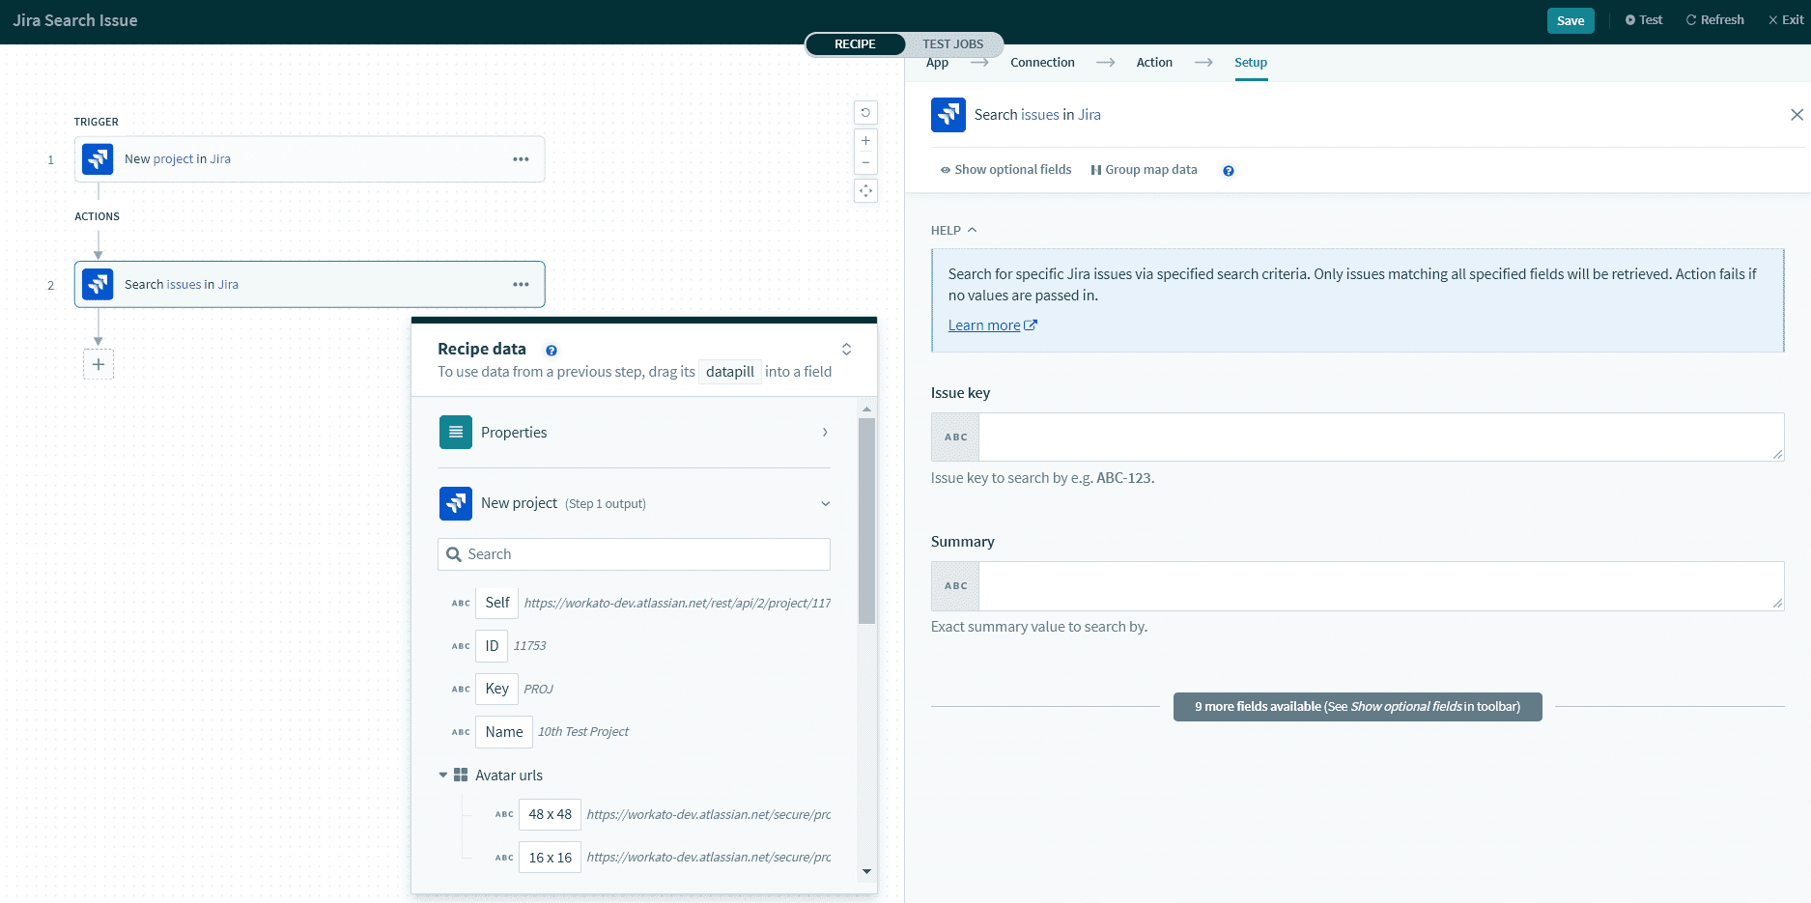Click the eye icon next to Show optional fields

pyautogui.click(x=944, y=169)
